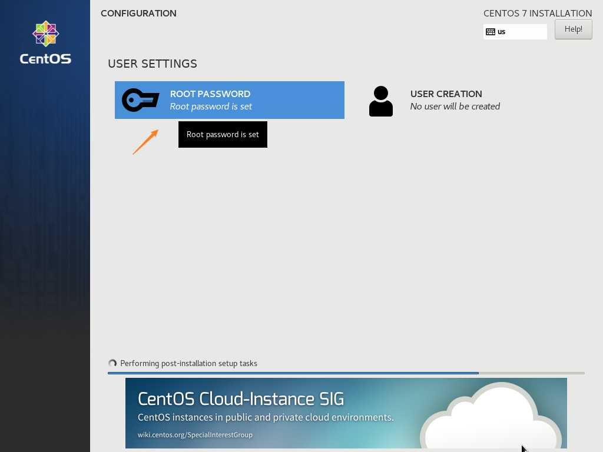Open the USER CREATION title text
603x452 pixels.
coord(446,94)
